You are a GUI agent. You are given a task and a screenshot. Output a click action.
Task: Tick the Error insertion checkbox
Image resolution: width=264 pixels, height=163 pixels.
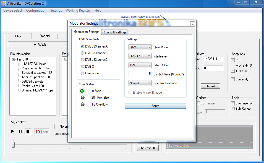click(233, 103)
